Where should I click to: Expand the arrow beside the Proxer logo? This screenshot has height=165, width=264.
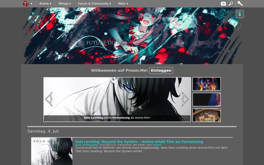(31, 4)
